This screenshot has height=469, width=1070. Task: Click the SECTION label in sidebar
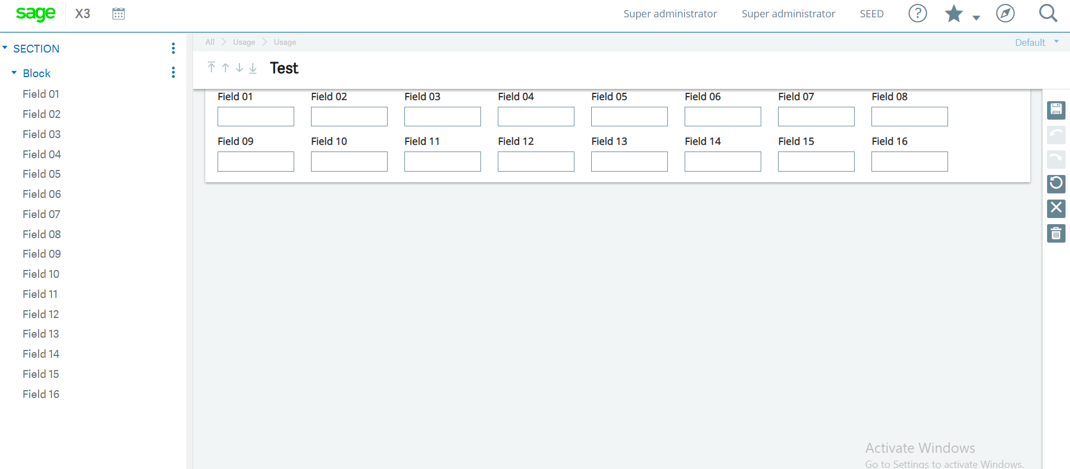click(x=36, y=49)
